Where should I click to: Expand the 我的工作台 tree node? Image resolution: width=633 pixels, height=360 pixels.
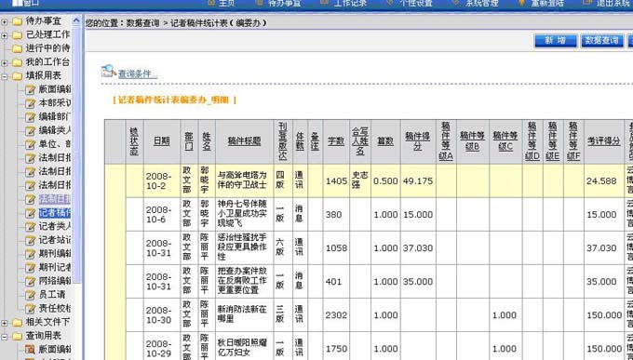click(x=5, y=62)
